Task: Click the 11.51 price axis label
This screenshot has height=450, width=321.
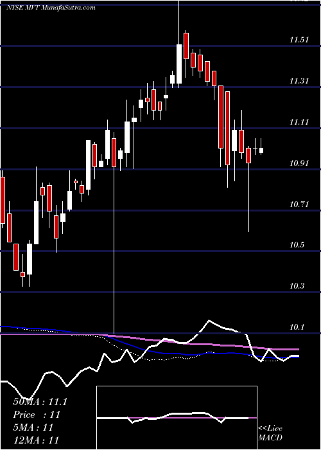Action: 300,40
